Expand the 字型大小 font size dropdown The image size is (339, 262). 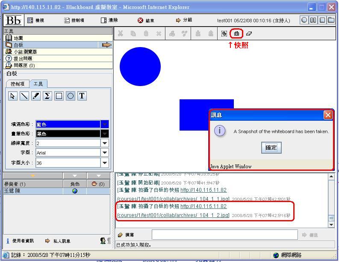[x=105, y=163]
